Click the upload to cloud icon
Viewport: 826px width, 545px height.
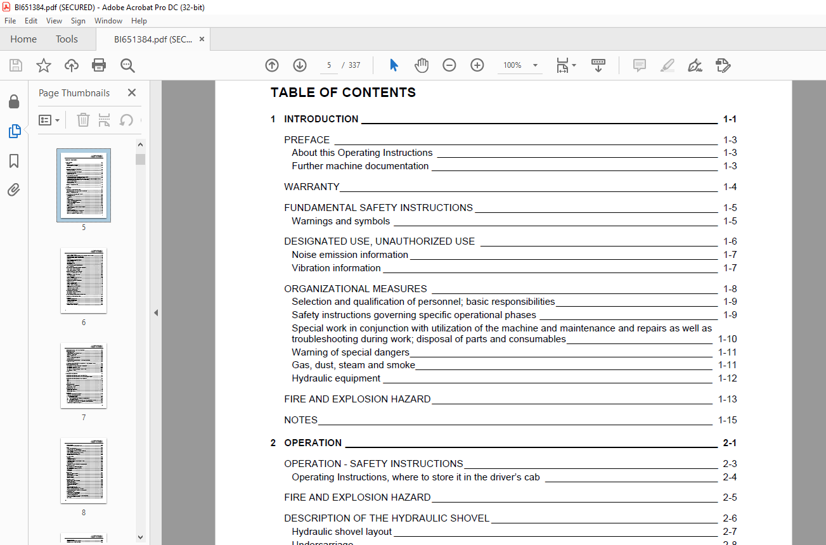point(72,65)
